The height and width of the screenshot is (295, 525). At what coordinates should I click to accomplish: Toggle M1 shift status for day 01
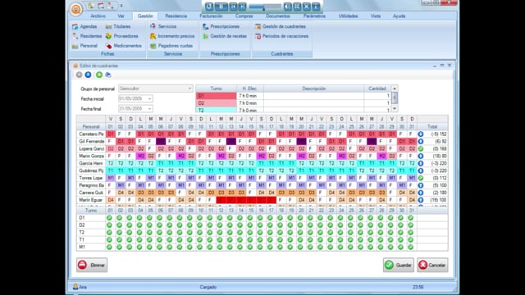(109, 247)
